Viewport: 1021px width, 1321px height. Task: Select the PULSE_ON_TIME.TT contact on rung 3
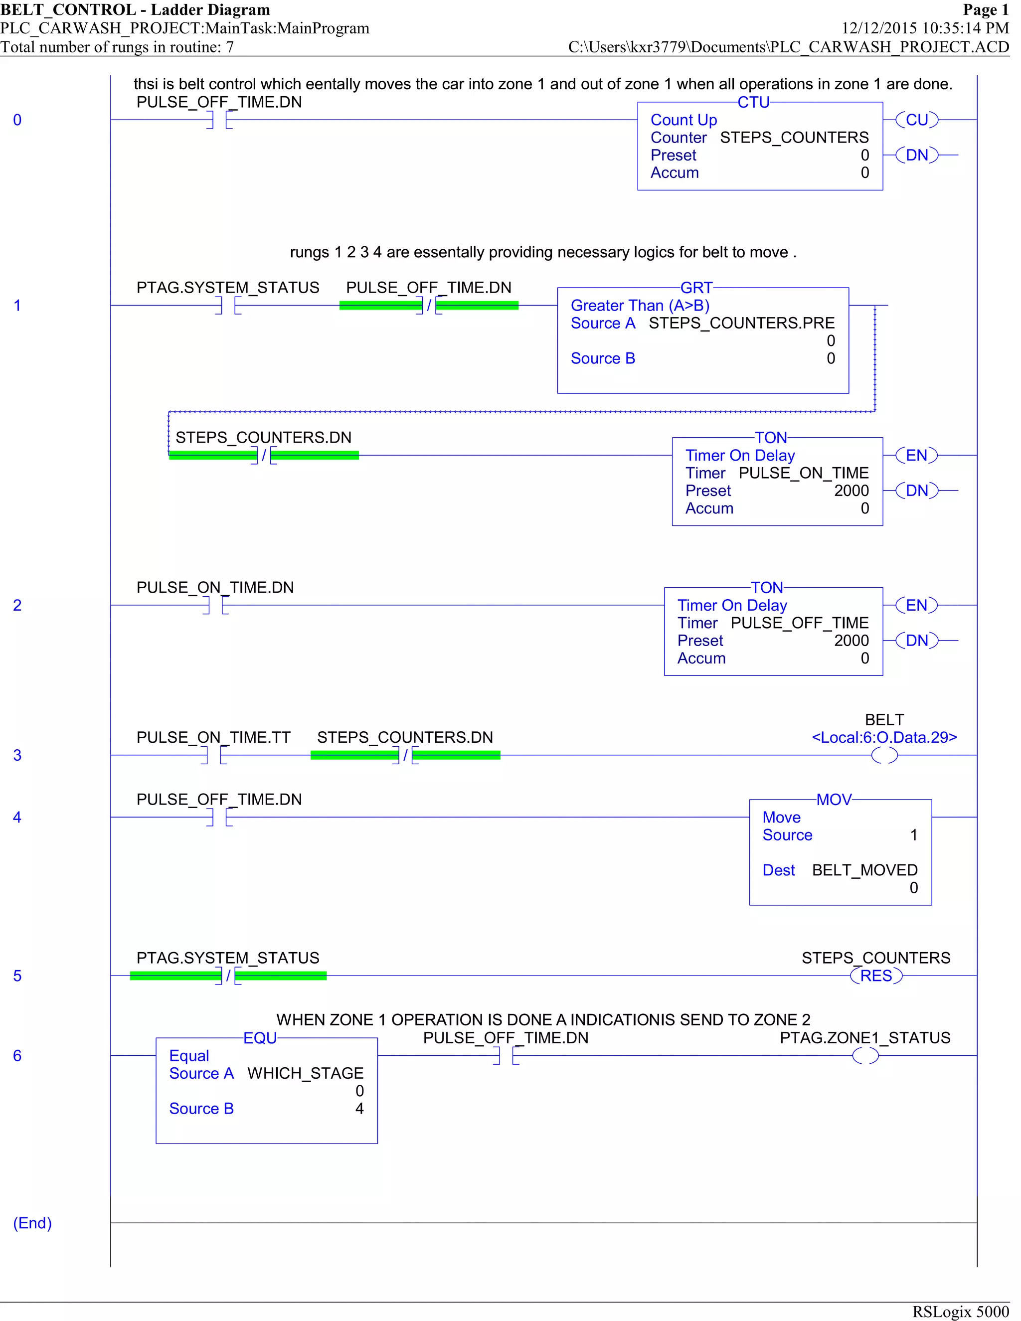point(213,755)
